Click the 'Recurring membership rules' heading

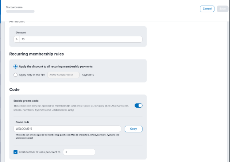(x=36, y=54)
